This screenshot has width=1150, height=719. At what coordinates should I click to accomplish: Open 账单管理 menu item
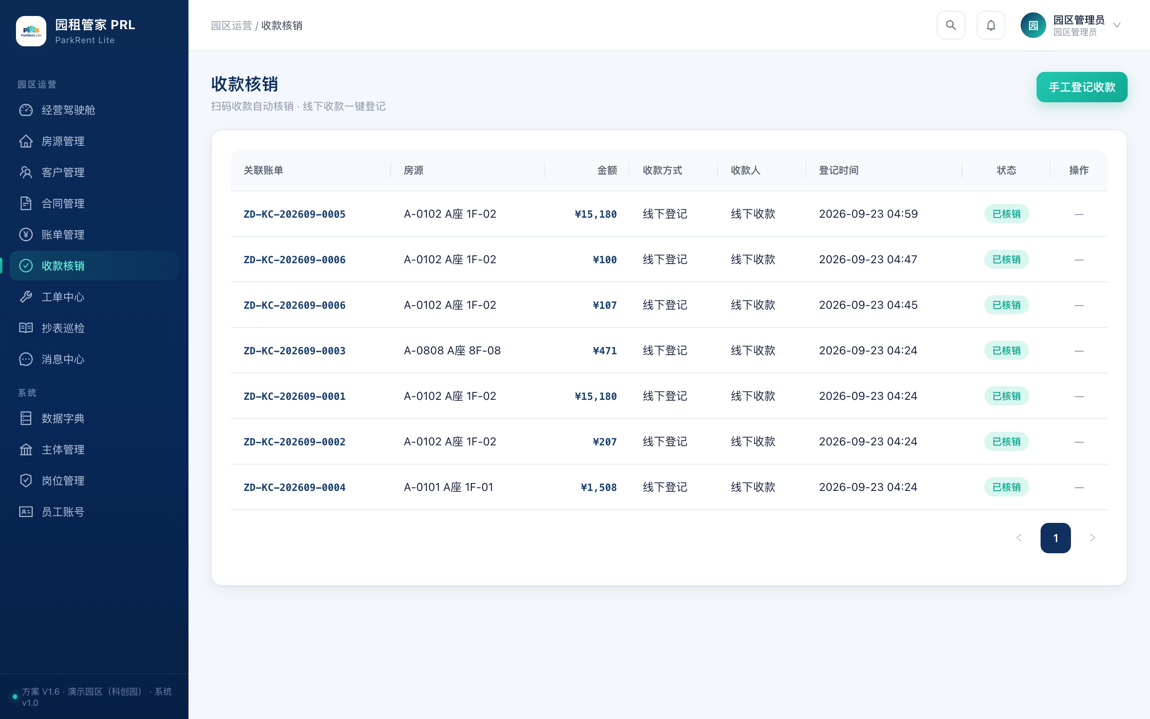(94, 234)
